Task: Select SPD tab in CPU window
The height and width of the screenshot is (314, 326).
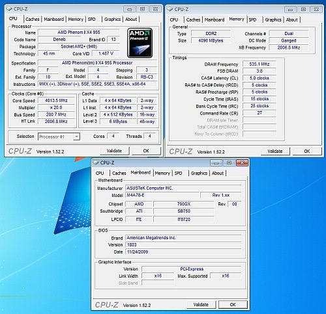Action: (x=92, y=20)
